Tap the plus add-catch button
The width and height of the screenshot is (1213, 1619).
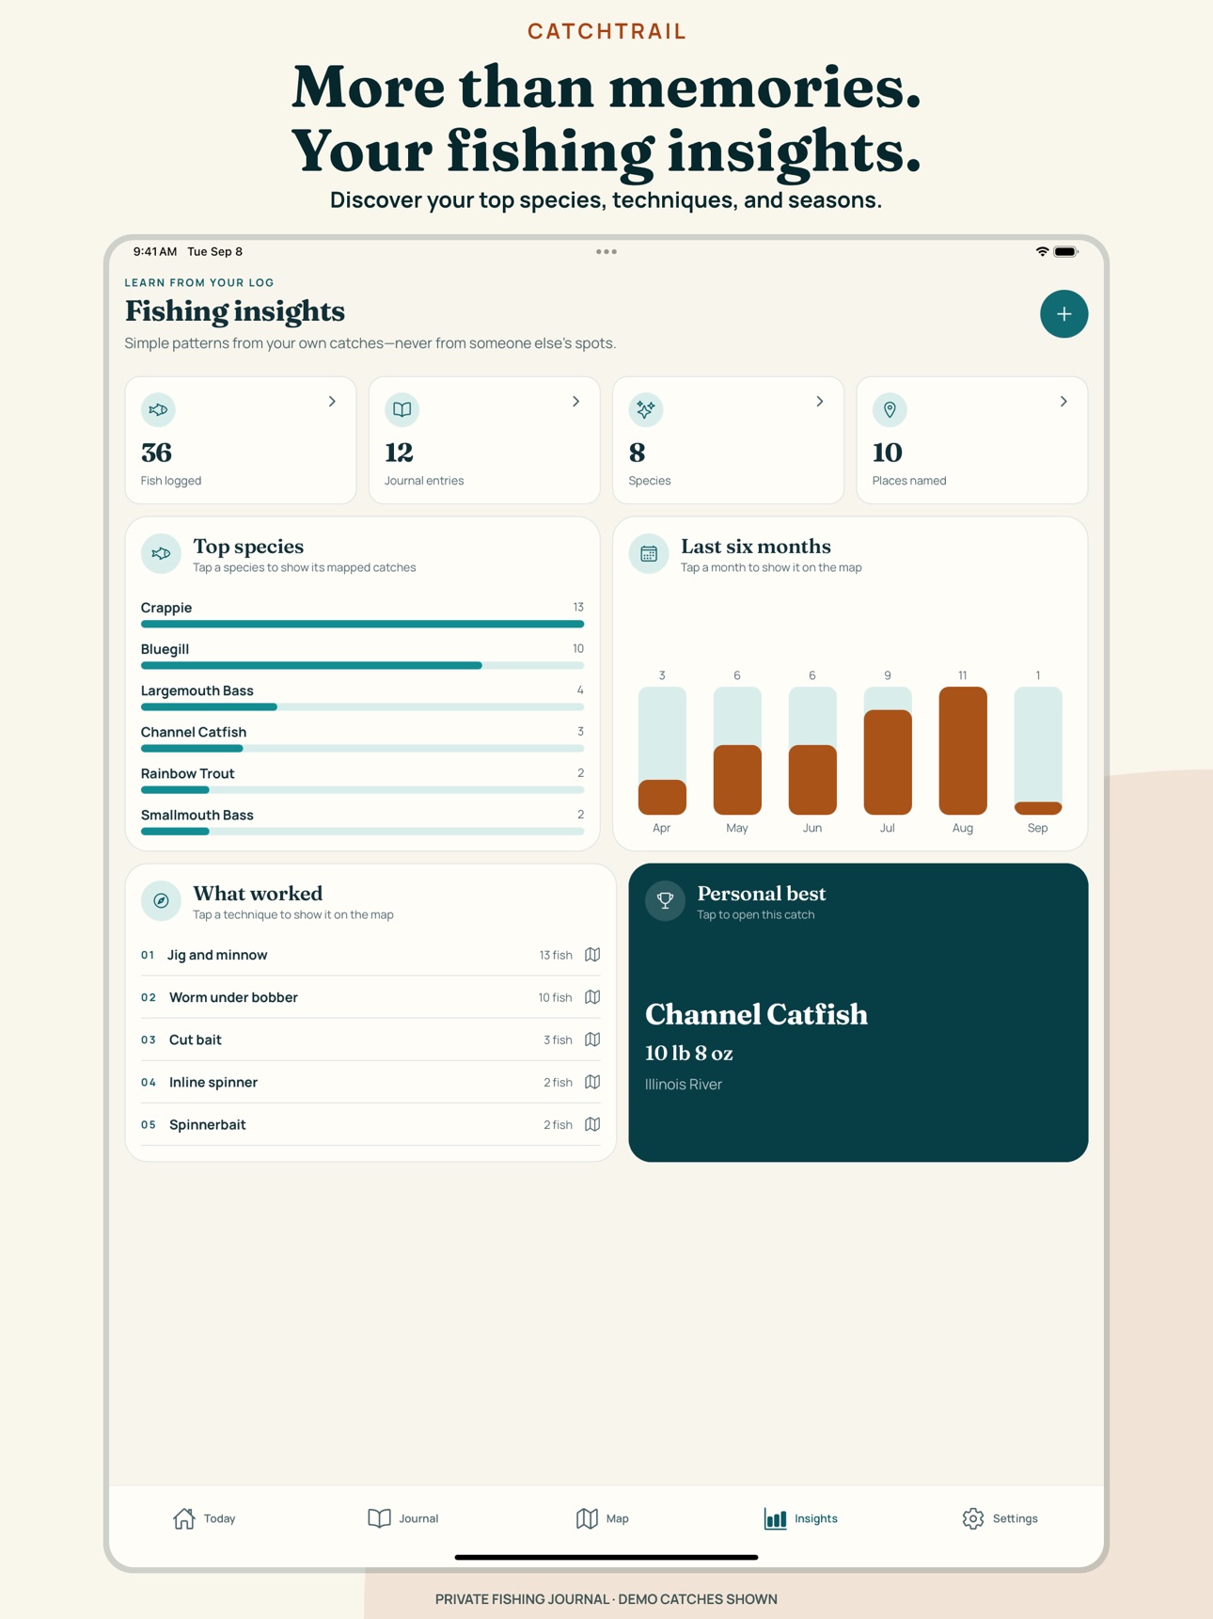pos(1063,314)
